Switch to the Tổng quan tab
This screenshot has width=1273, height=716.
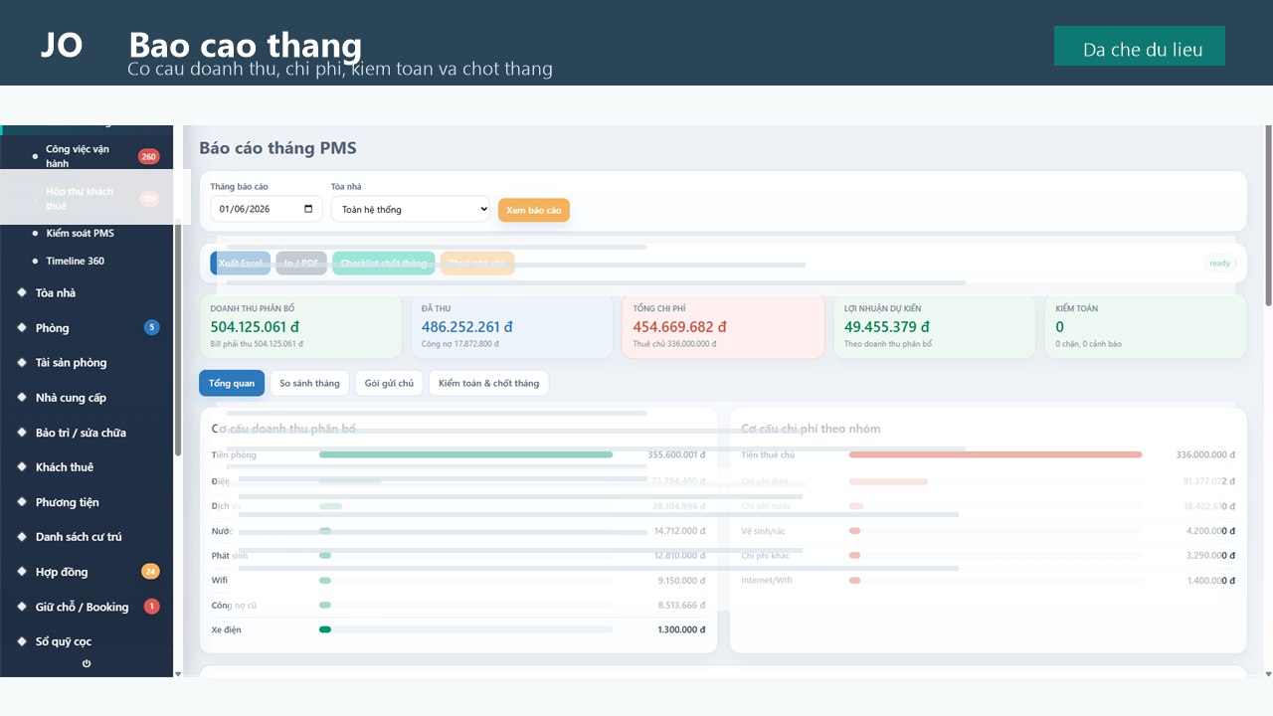[232, 383]
